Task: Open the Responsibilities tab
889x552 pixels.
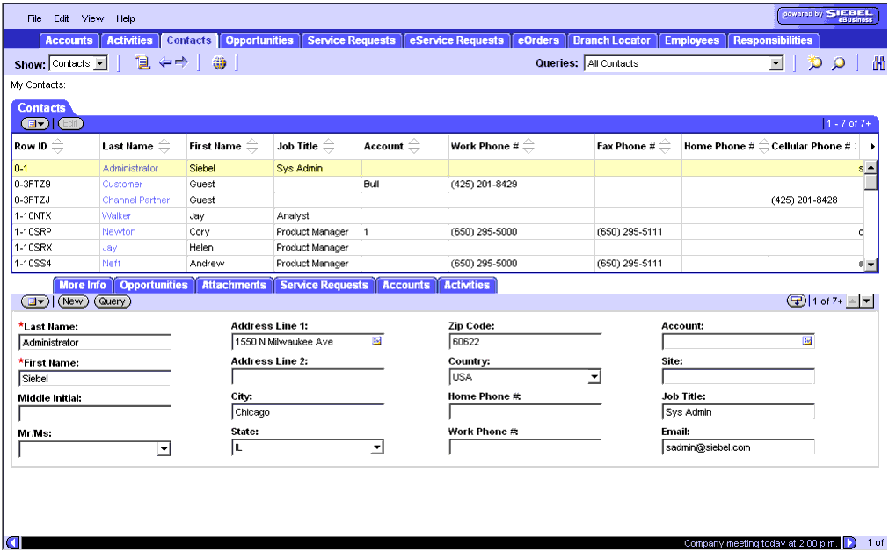Action: tap(773, 40)
